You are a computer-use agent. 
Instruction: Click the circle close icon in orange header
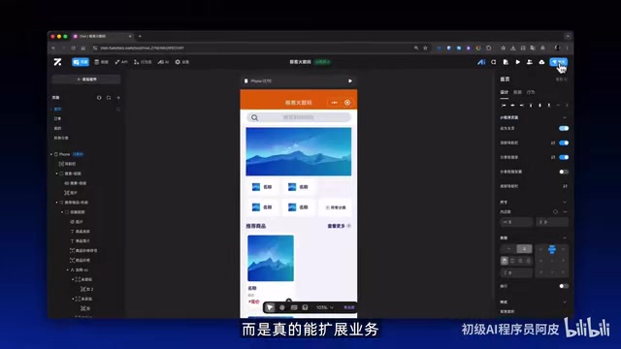[x=347, y=103]
